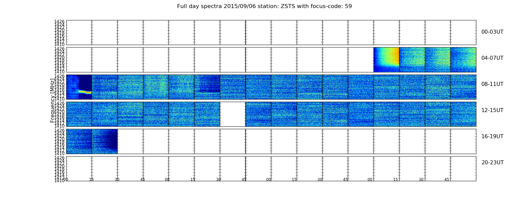Click the 00-03UT row label
This screenshot has height=201, width=529.
pos(492,32)
